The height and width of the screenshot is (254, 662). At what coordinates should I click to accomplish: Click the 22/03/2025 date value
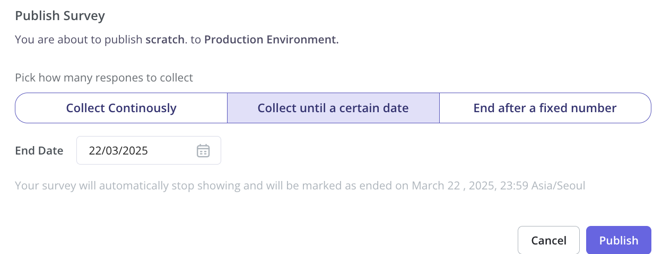[x=118, y=151]
